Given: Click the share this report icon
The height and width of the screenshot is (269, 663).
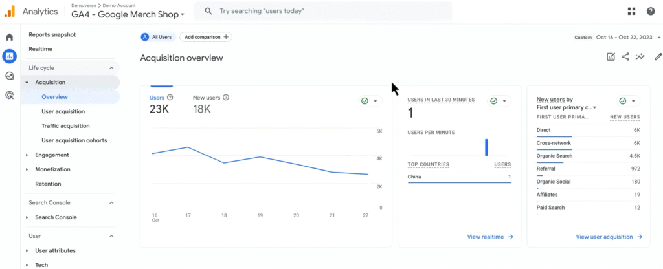Looking at the screenshot, I should point(625,57).
